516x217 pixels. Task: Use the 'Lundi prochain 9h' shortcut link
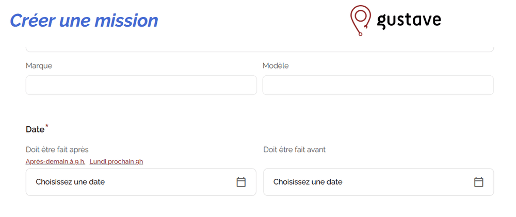[x=116, y=161]
